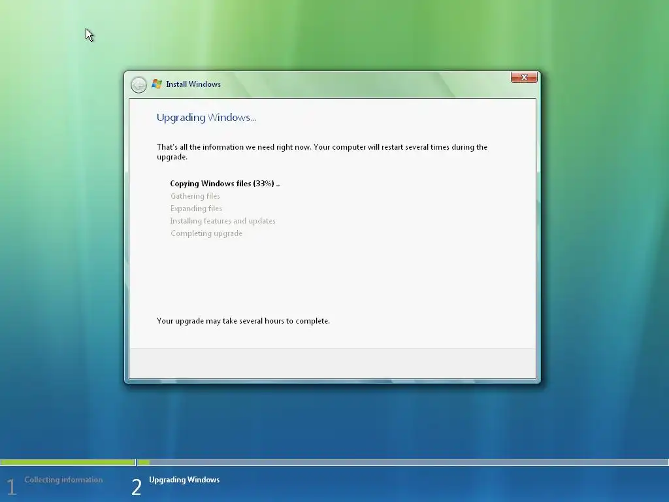Click the 'Install Windows' title text
The height and width of the screenshot is (502, 669).
coord(193,84)
